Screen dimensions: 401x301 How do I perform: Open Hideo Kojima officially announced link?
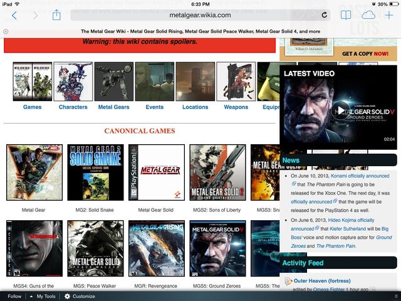pyautogui.click(x=351, y=220)
